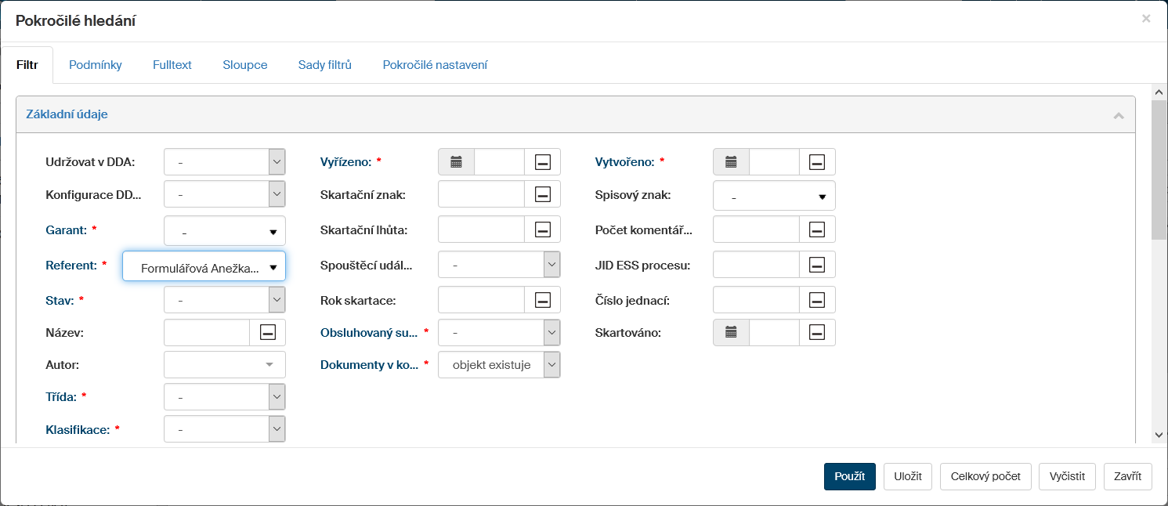Image resolution: width=1168 pixels, height=506 pixels.
Task: Click the minus icon for JID ESS procesu
Action: tap(816, 265)
